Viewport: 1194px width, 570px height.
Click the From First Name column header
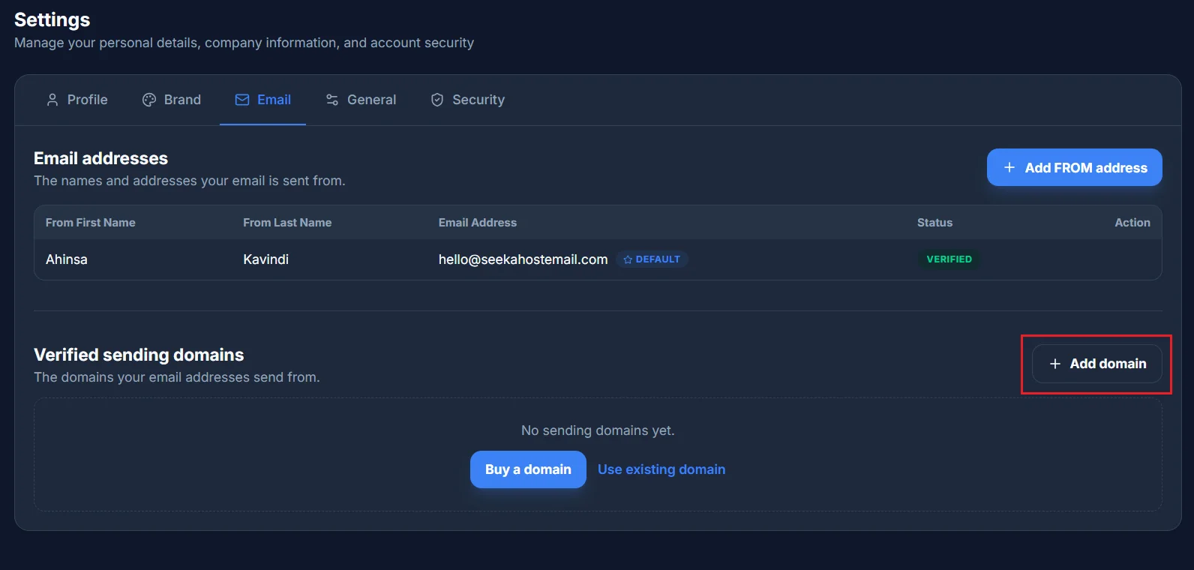(x=91, y=223)
